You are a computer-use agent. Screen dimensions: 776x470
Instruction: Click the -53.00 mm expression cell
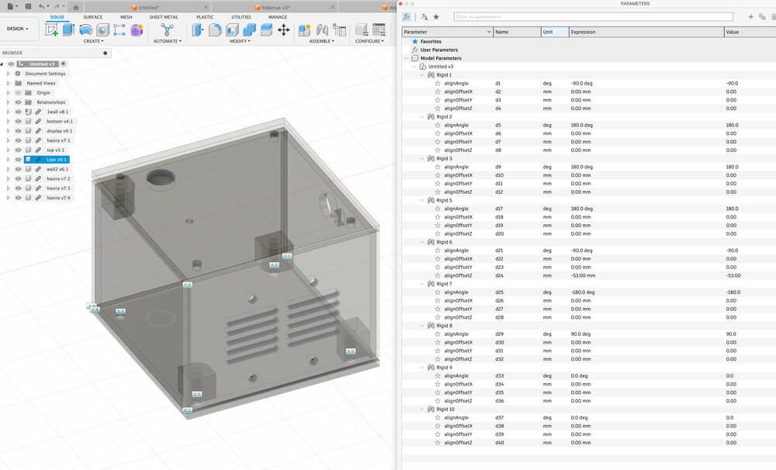[x=583, y=275]
